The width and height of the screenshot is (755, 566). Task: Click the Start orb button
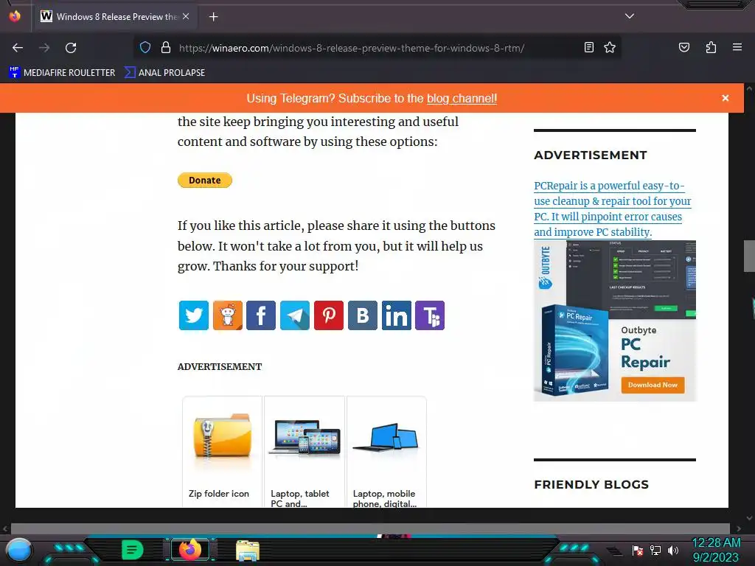[x=18, y=550]
